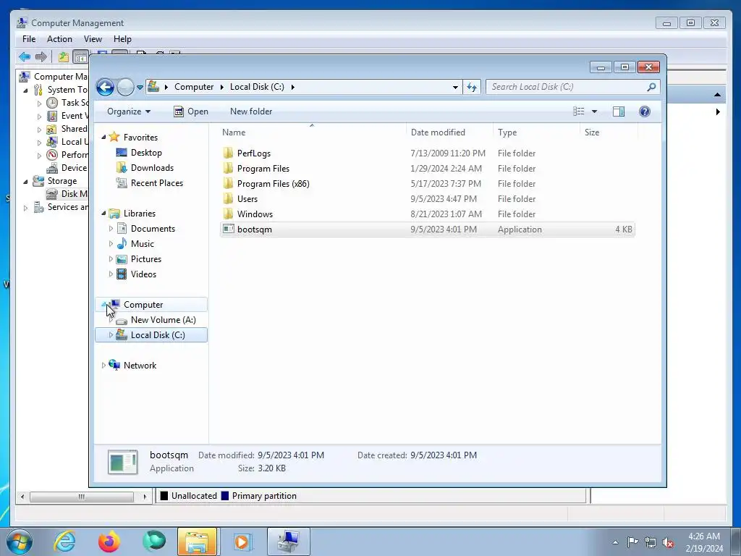Click the muted volume tray icon
This screenshot has width=741, height=556.
[668, 542]
